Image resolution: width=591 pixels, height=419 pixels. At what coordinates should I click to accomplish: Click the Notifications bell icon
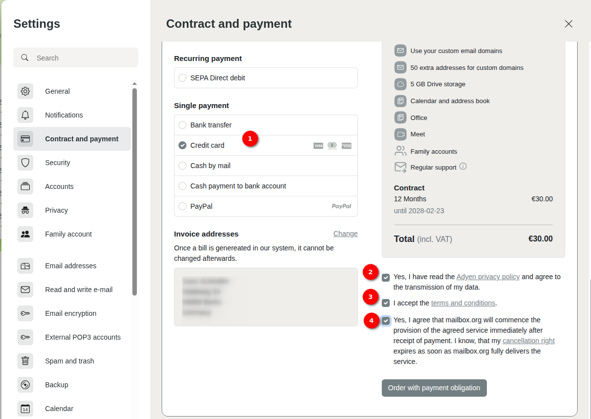click(x=25, y=115)
